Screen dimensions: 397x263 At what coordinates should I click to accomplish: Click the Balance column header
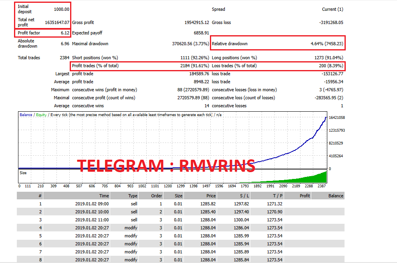click(328, 196)
